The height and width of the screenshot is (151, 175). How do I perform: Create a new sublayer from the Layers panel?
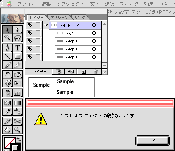71,72
